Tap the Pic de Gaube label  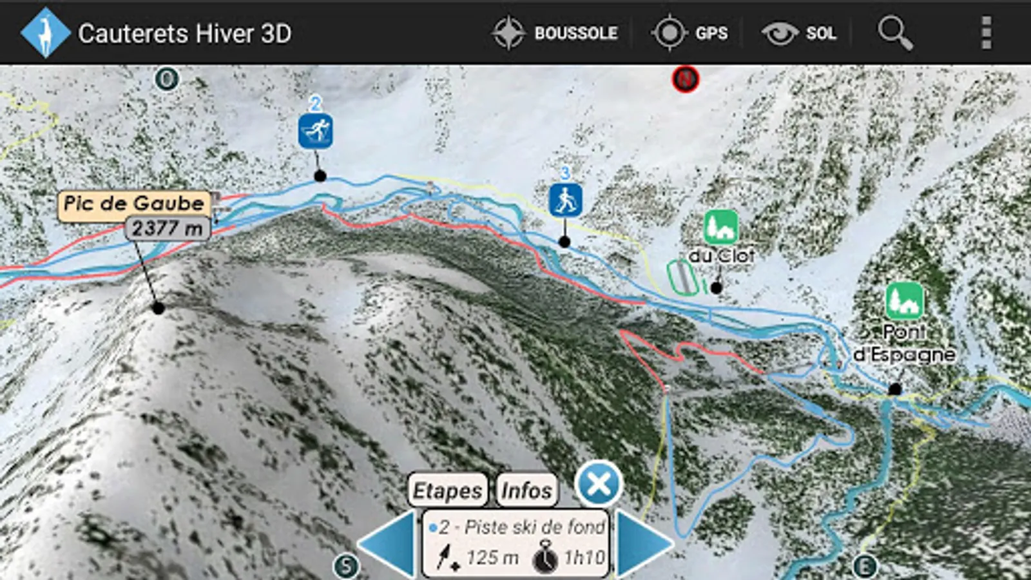[x=134, y=204]
